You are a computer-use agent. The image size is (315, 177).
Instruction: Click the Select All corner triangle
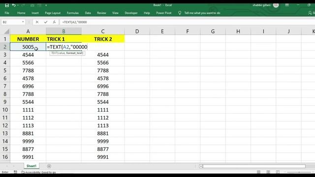(x=7, y=31)
